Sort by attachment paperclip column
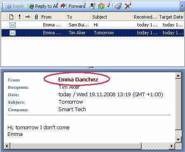Screen dimensions: 185x152 pos(36,17)
